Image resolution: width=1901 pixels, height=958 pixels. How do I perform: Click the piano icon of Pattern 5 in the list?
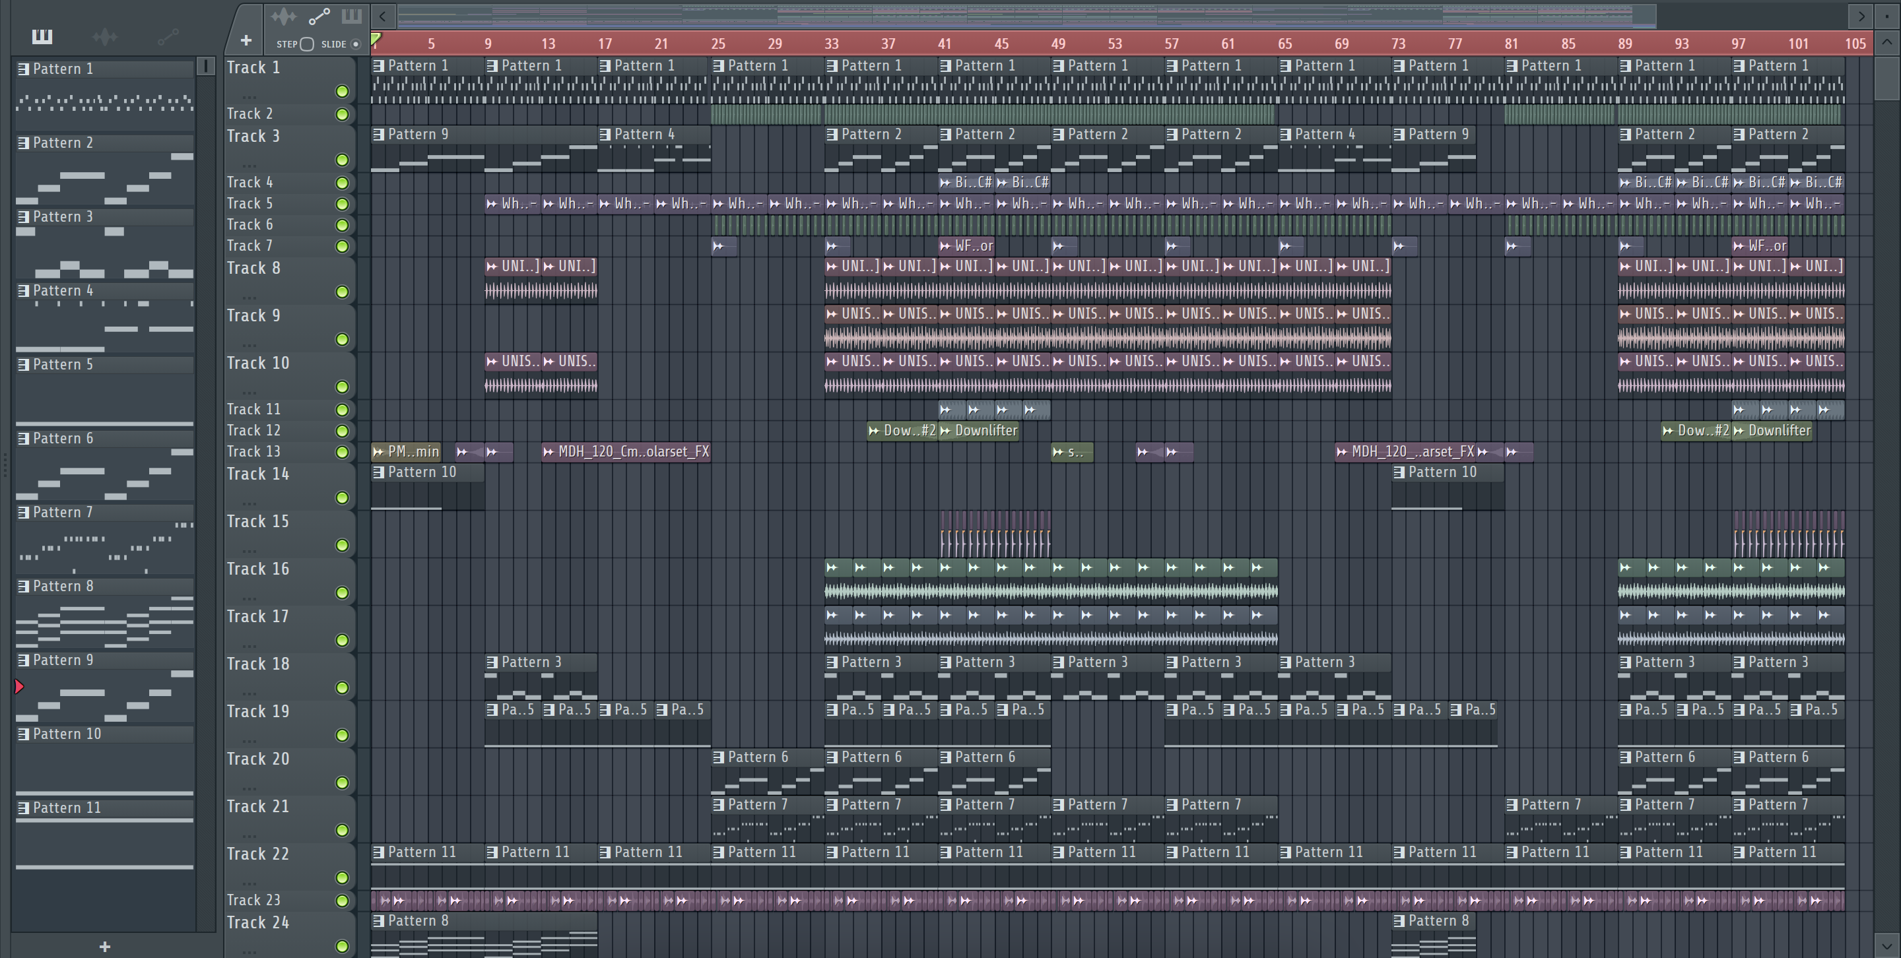pyautogui.click(x=24, y=364)
